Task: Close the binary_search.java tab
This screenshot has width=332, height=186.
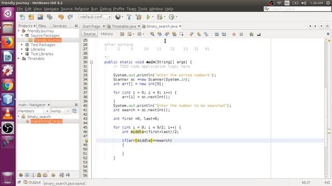Action: [180, 26]
